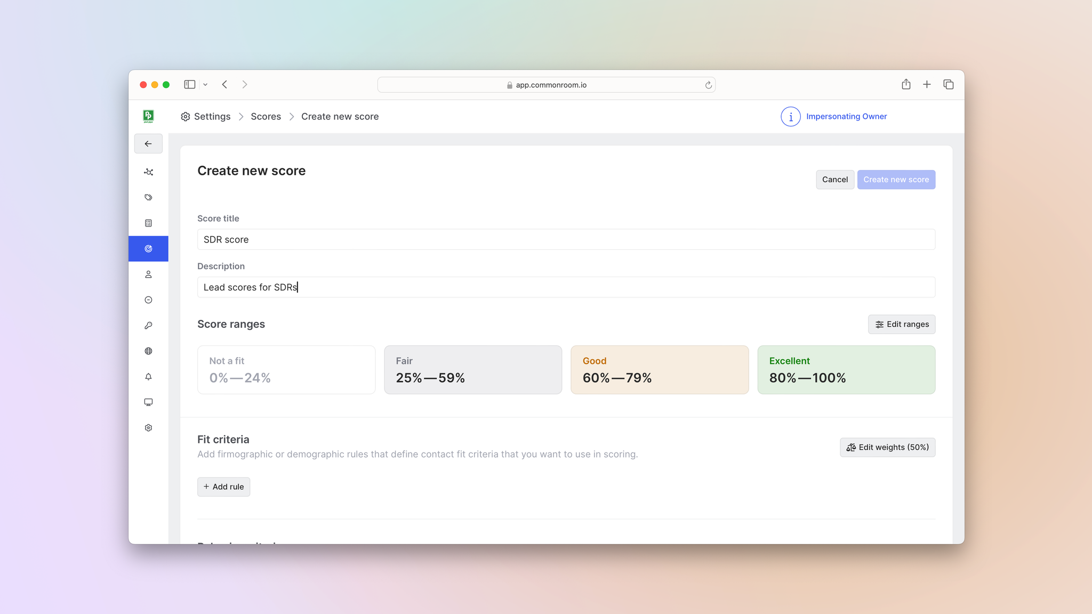Add rule under Fit criteria
Image resolution: width=1092 pixels, height=614 pixels.
tap(223, 487)
